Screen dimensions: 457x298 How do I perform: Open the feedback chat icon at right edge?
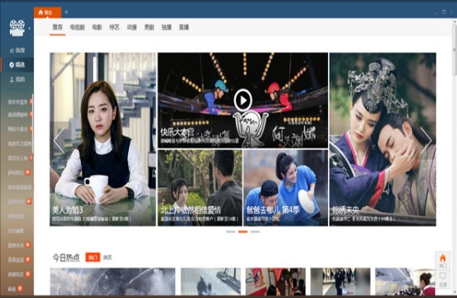(443, 278)
